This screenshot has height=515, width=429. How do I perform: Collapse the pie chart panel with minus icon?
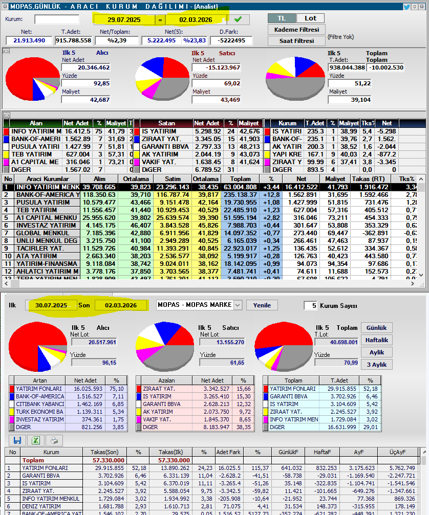[x=6, y=51]
